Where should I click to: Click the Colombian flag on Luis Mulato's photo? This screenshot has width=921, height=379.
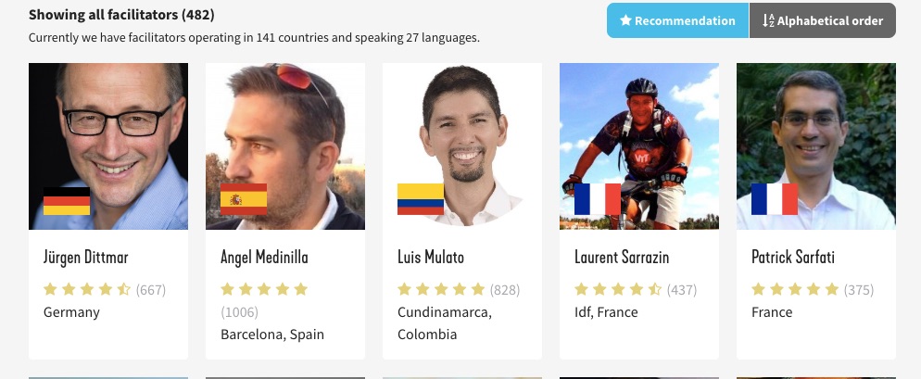[x=421, y=199]
